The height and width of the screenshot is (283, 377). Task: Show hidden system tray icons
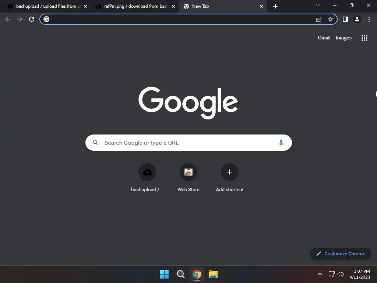(x=320, y=274)
